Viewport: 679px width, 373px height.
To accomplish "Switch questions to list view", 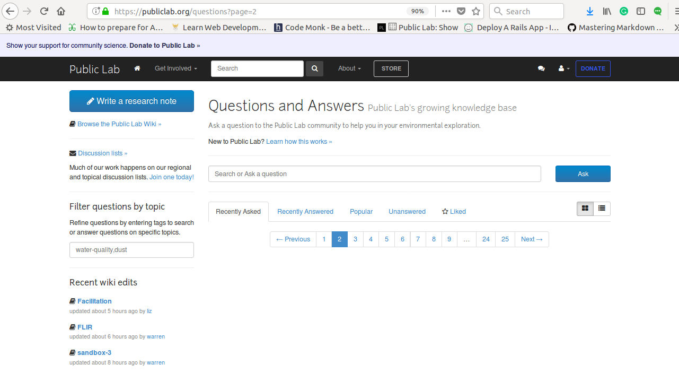I will (602, 209).
